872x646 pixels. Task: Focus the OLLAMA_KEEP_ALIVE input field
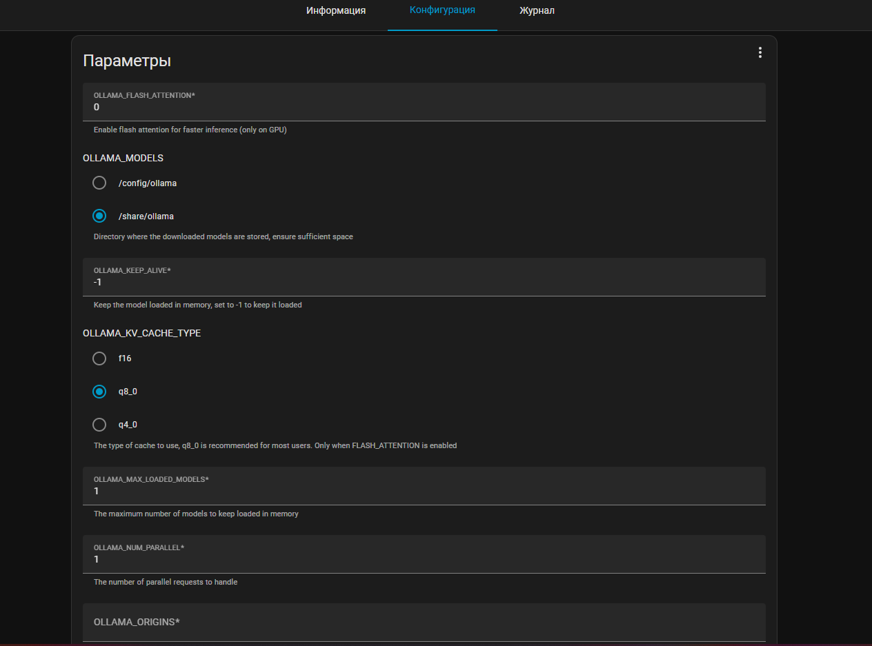pos(424,277)
